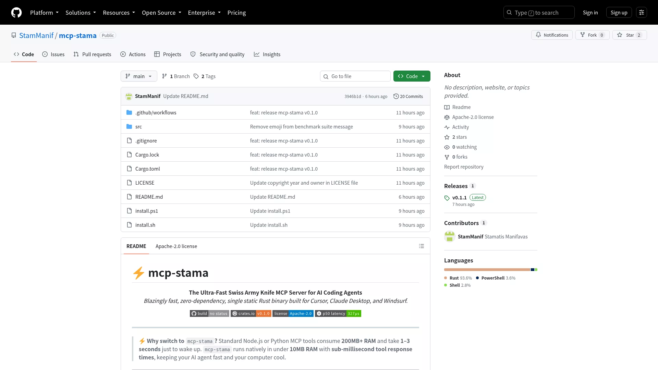Image resolution: width=658 pixels, height=370 pixels.
Task: Open the Projects tab
Action: tap(168, 54)
